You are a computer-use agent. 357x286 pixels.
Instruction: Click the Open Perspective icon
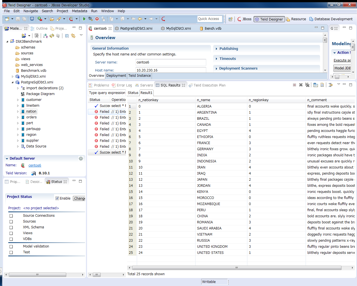(230, 19)
